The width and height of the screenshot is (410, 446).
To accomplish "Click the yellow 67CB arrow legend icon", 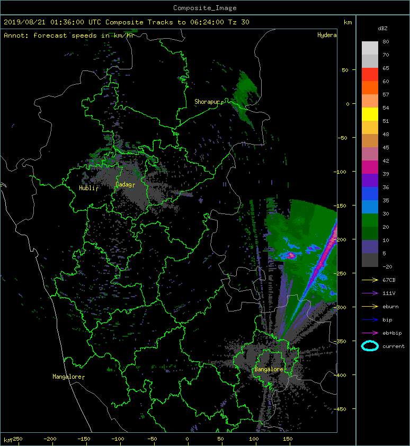I will click(370, 280).
